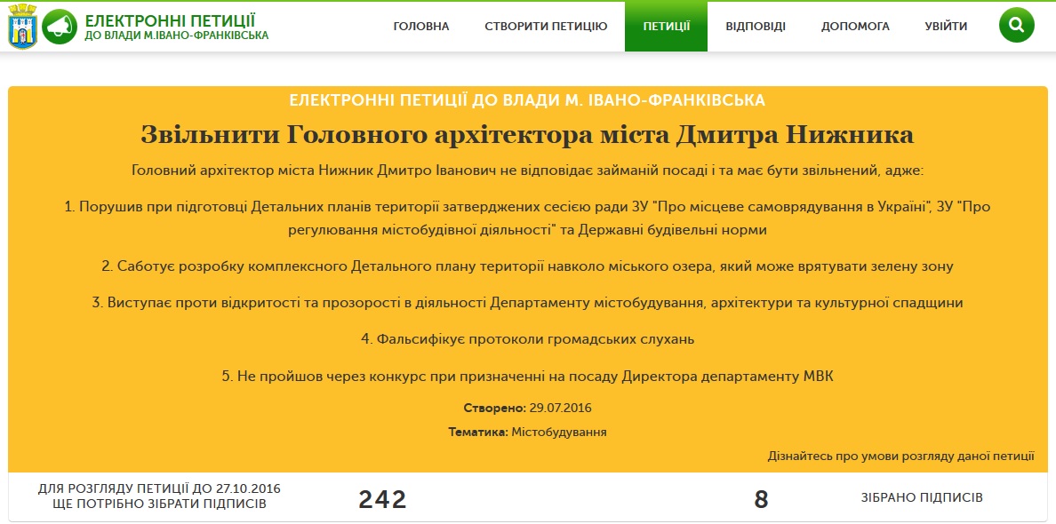Click point 2 about Детального плану території озера
This screenshot has height=524, width=1056.
pyautogui.click(x=527, y=266)
